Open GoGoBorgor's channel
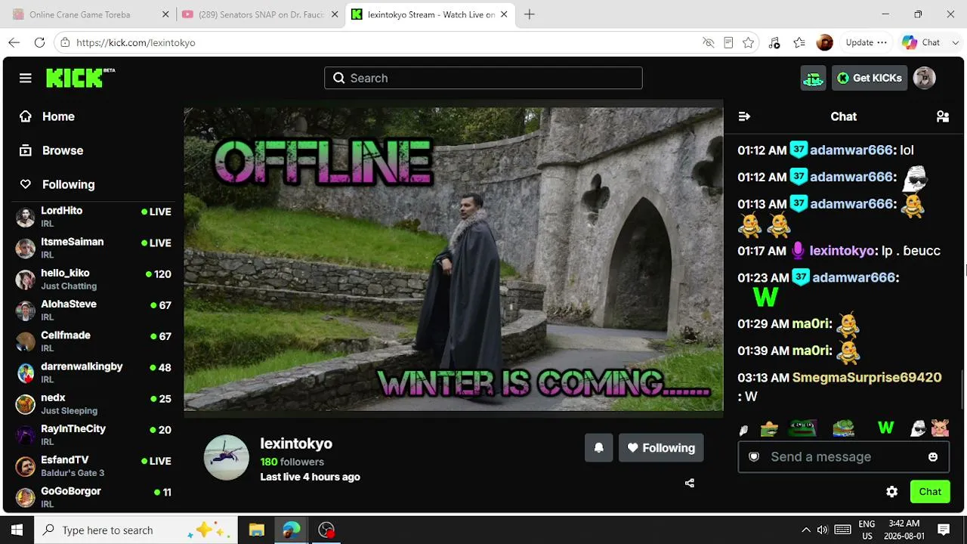The height and width of the screenshot is (544, 967). (x=94, y=496)
